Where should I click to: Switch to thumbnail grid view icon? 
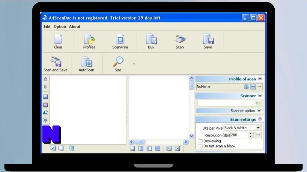(71, 148)
